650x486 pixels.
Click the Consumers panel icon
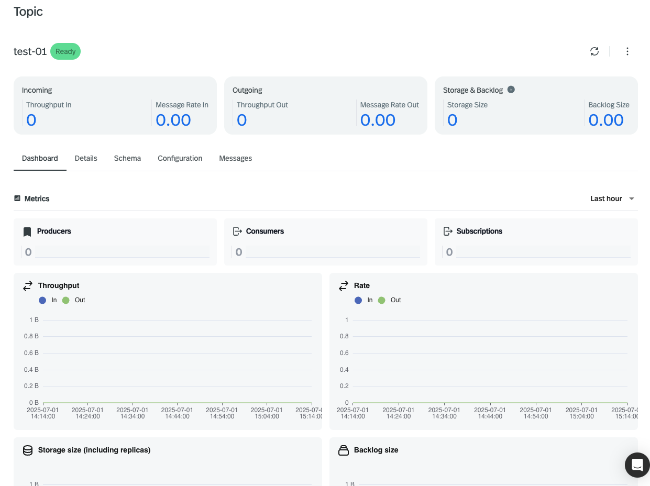tap(238, 231)
